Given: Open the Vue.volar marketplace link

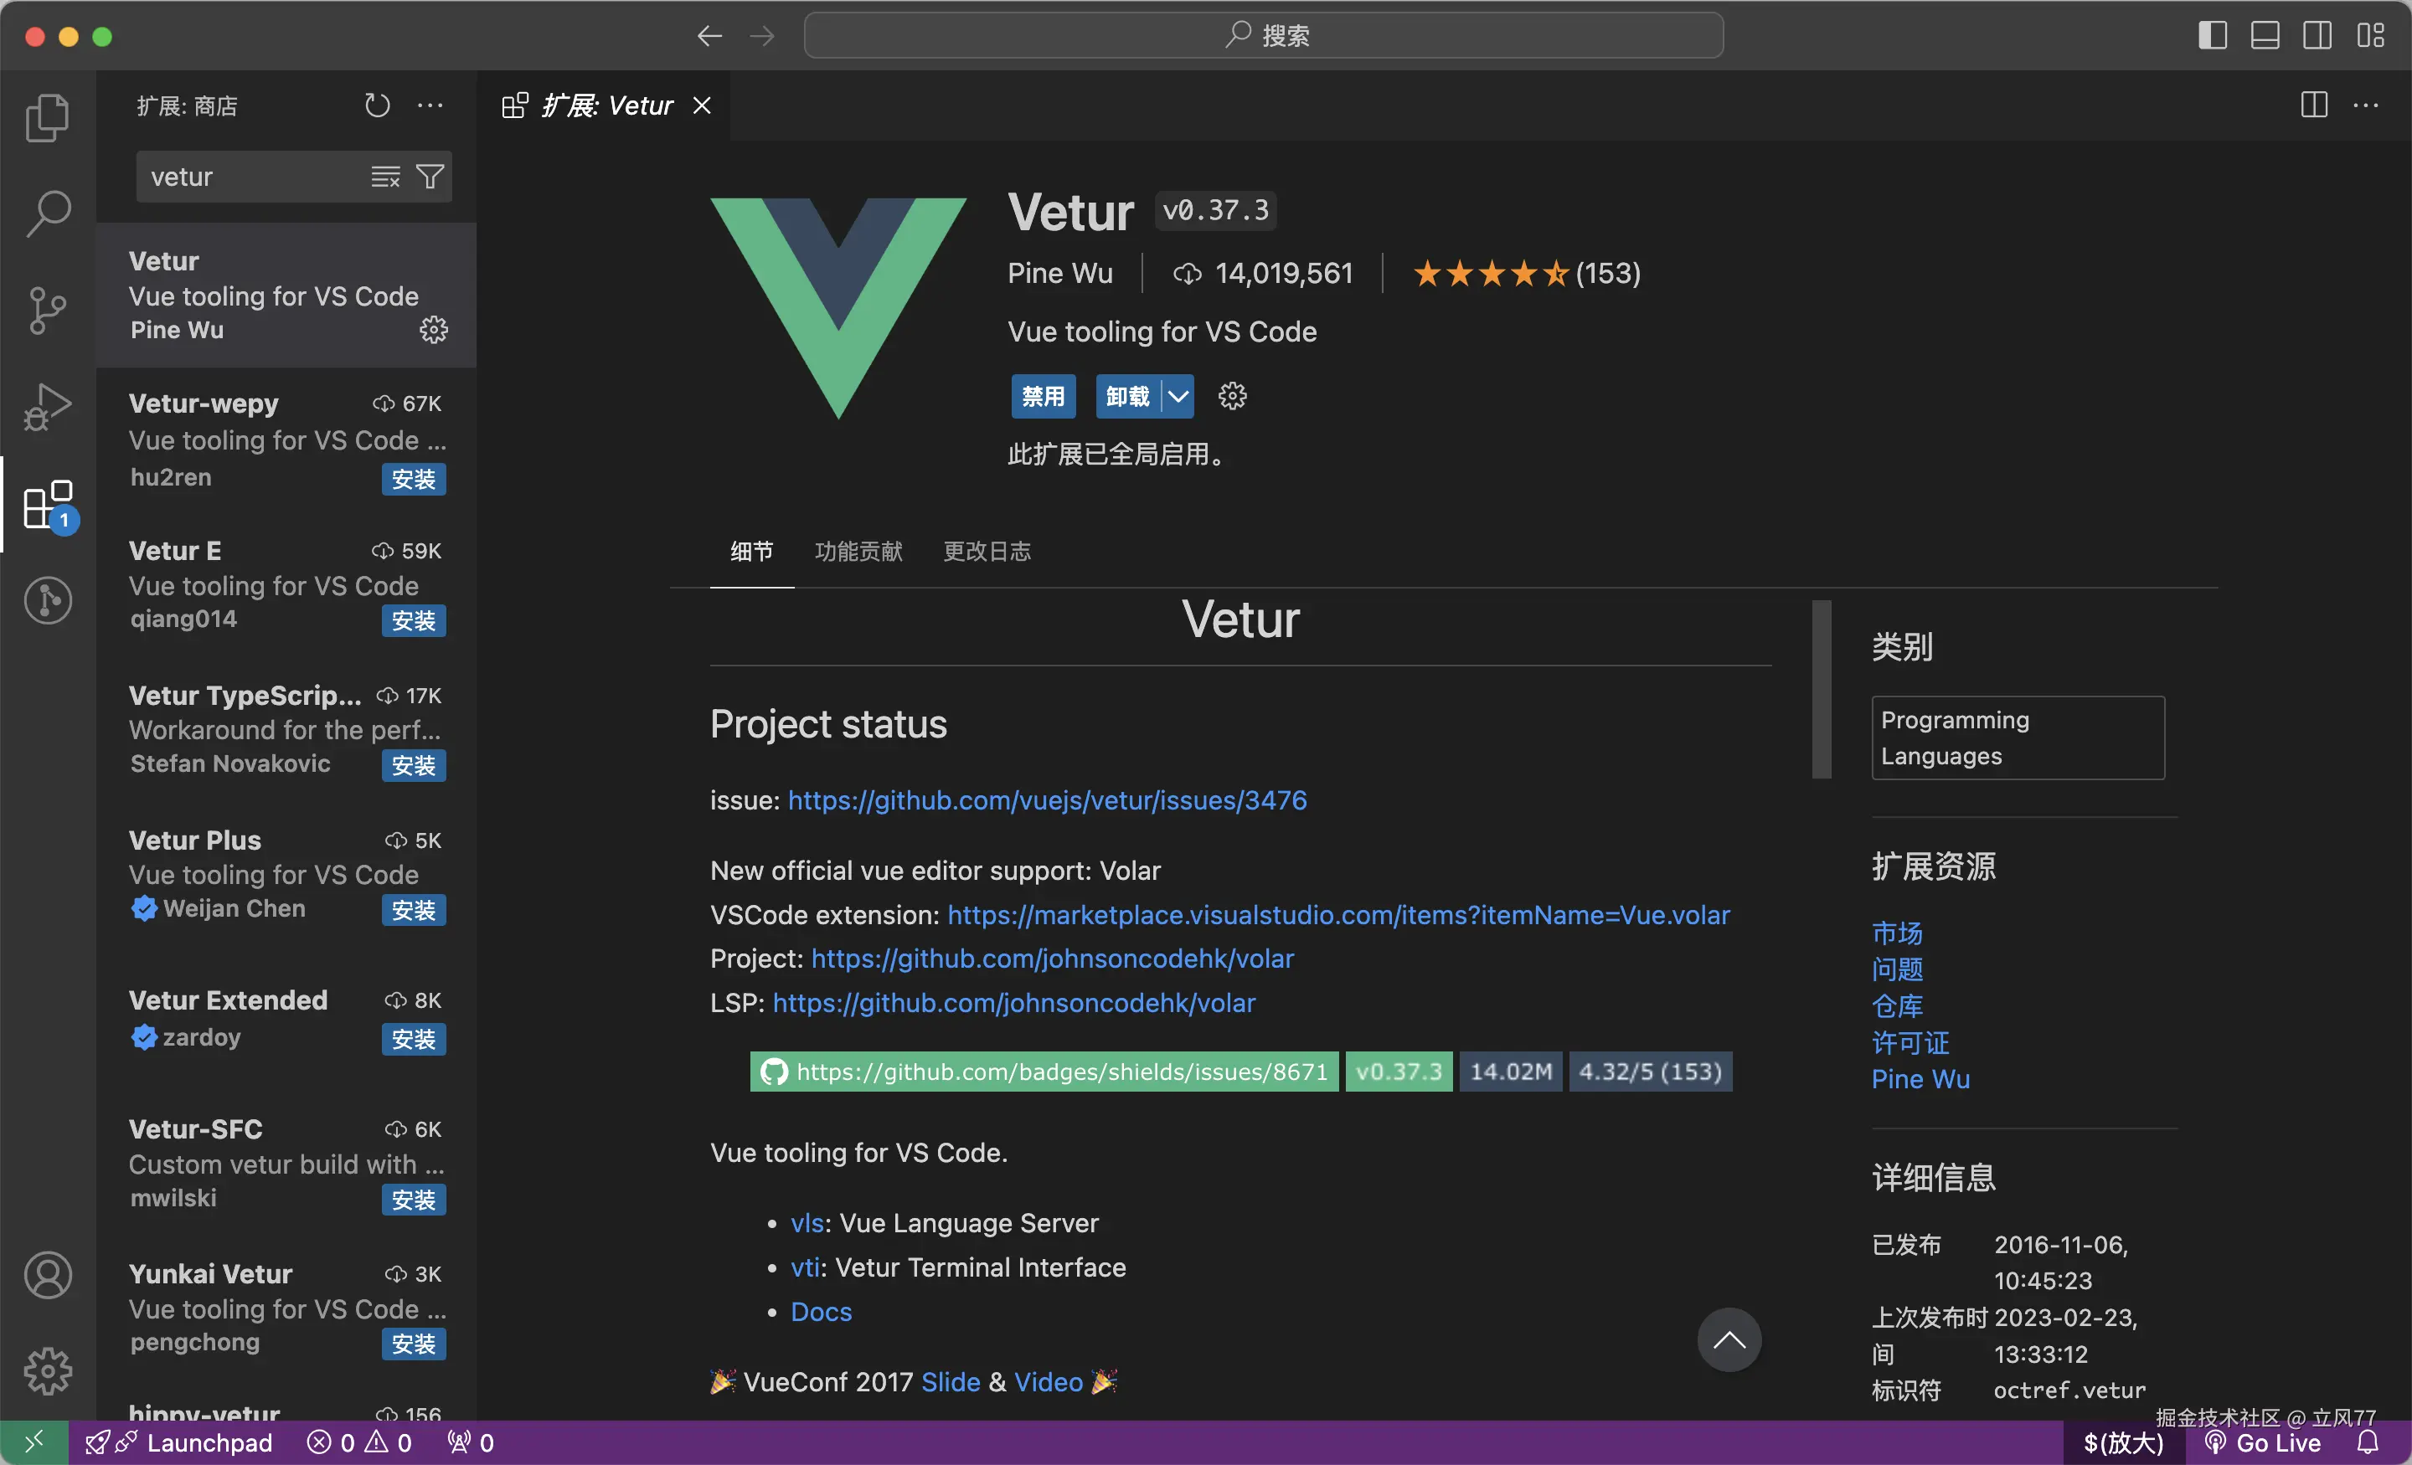Looking at the screenshot, I should (x=1338, y=915).
